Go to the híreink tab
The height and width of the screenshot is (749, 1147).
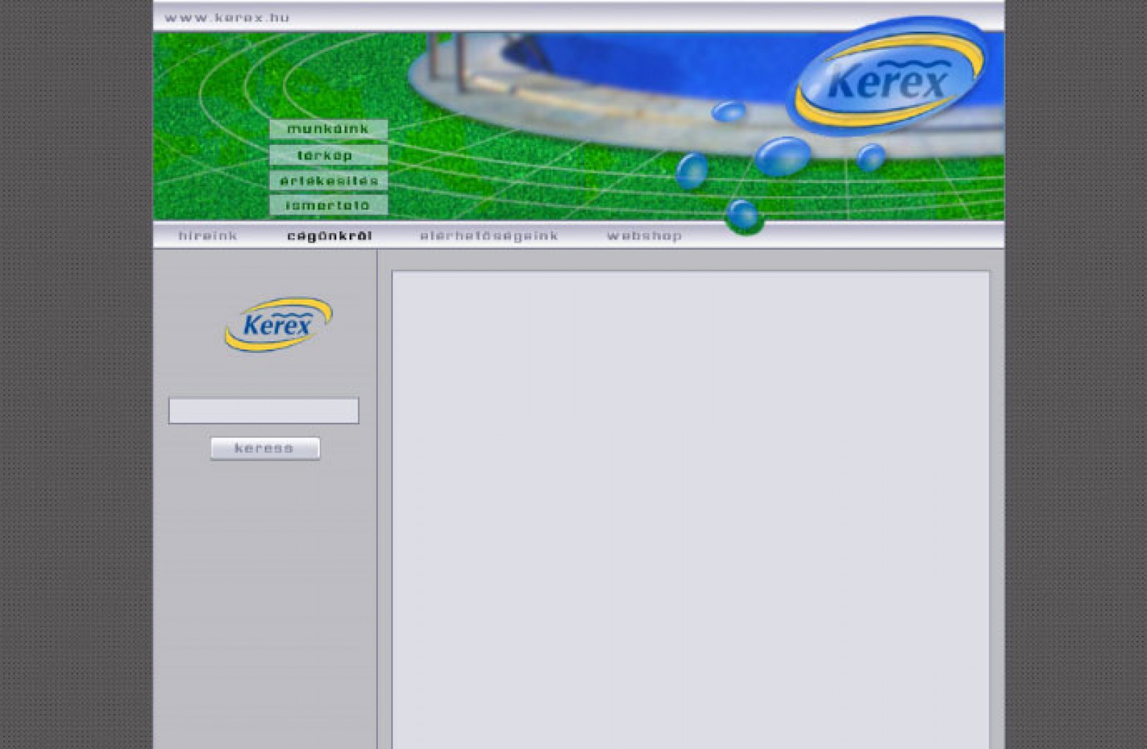[208, 236]
